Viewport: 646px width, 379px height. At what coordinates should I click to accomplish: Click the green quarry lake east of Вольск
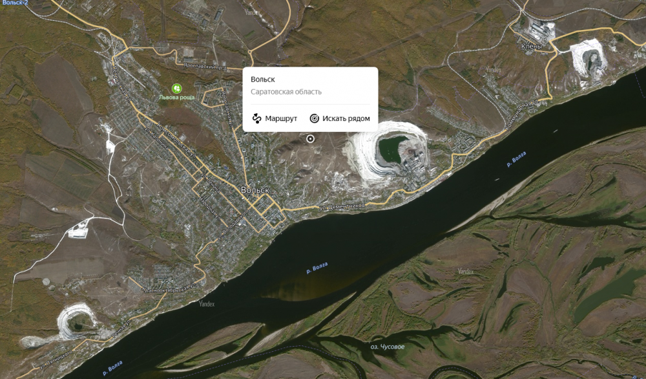coord(390,149)
